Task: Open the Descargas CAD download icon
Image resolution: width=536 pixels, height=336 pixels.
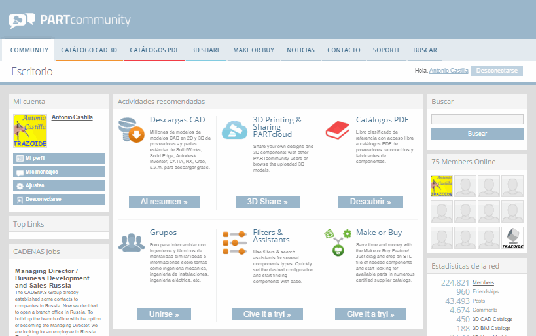Action: (132, 130)
